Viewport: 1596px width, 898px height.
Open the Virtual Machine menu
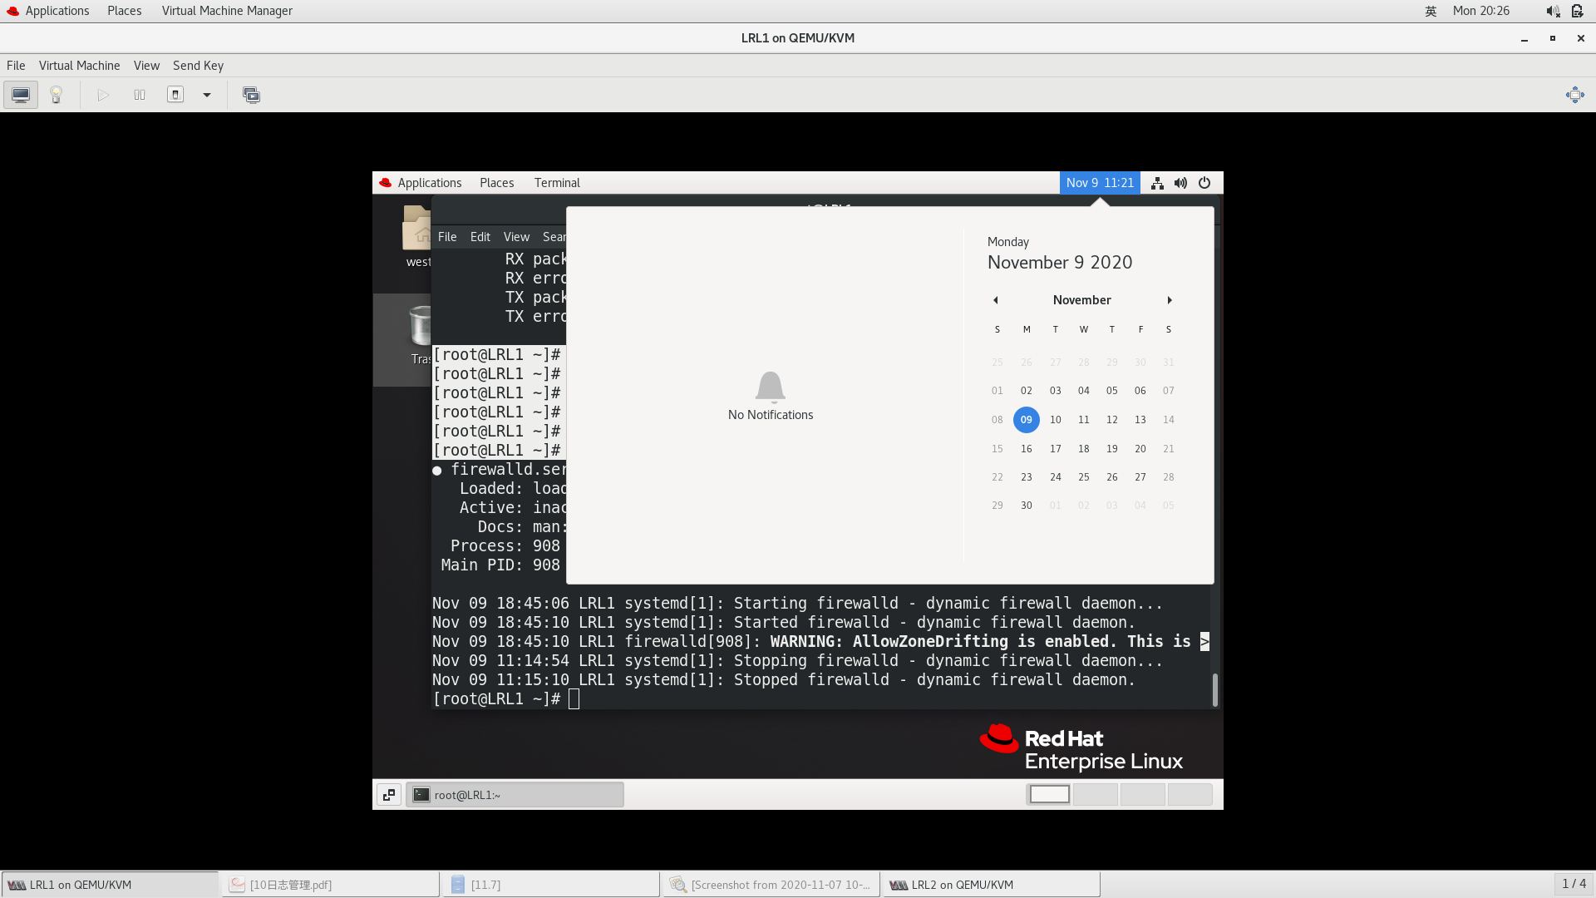tap(79, 66)
